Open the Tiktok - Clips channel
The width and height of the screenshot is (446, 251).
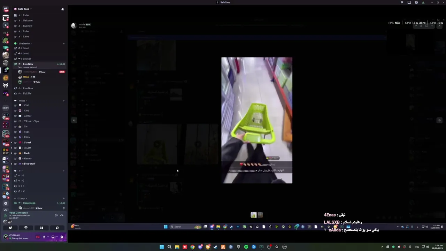(x=39, y=121)
